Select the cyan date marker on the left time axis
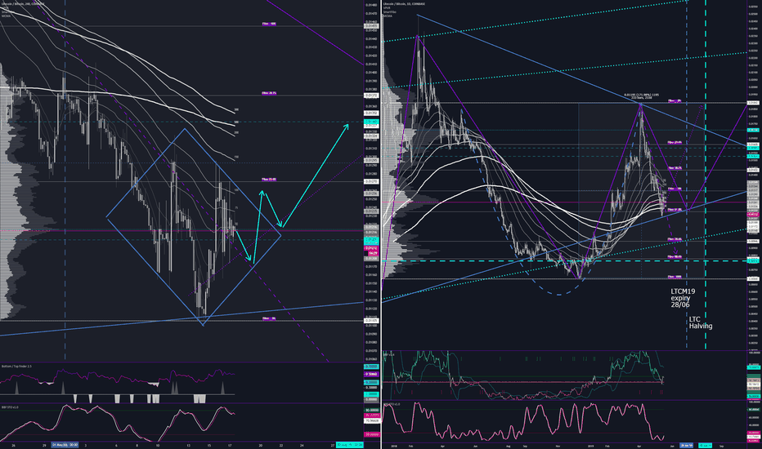The height and width of the screenshot is (449, 762). pyautogui.click(x=349, y=445)
